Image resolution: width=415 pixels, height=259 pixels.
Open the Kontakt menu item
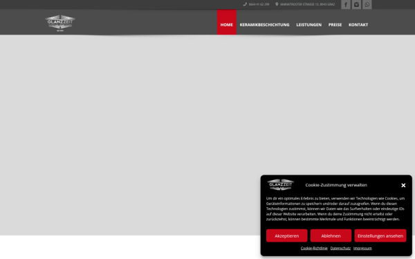click(358, 25)
